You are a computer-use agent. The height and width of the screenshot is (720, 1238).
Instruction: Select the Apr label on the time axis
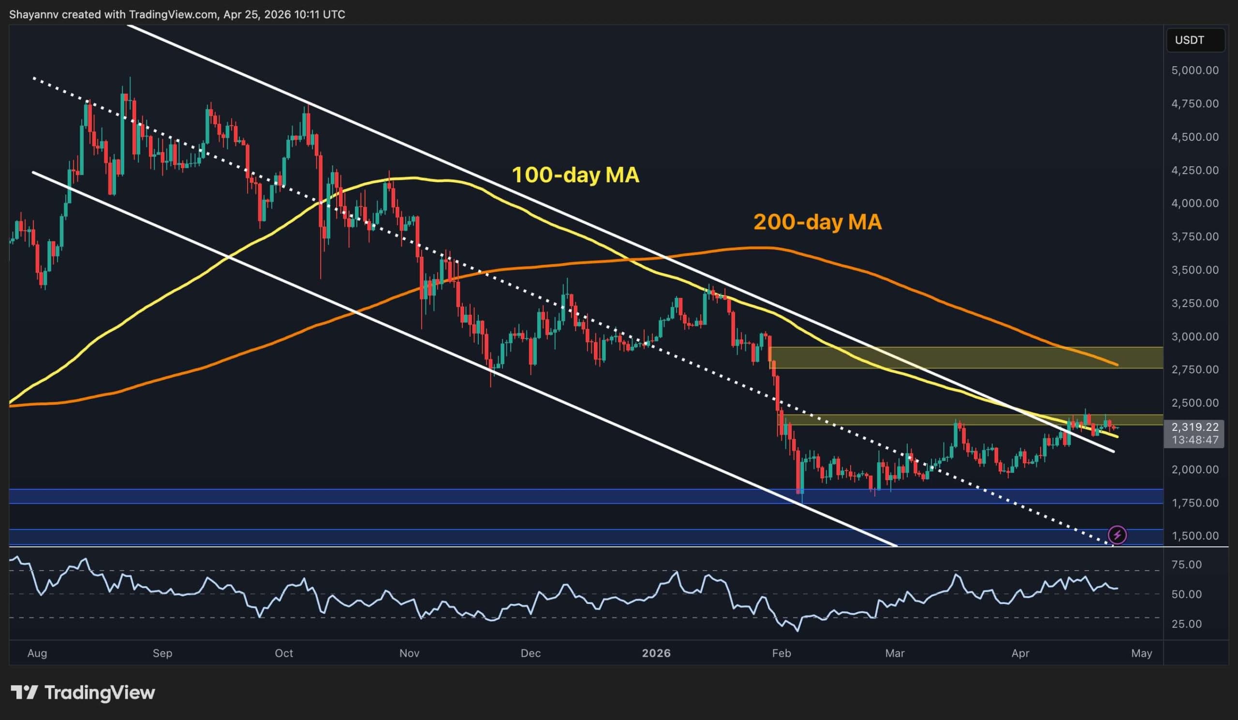click(x=1021, y=654)
